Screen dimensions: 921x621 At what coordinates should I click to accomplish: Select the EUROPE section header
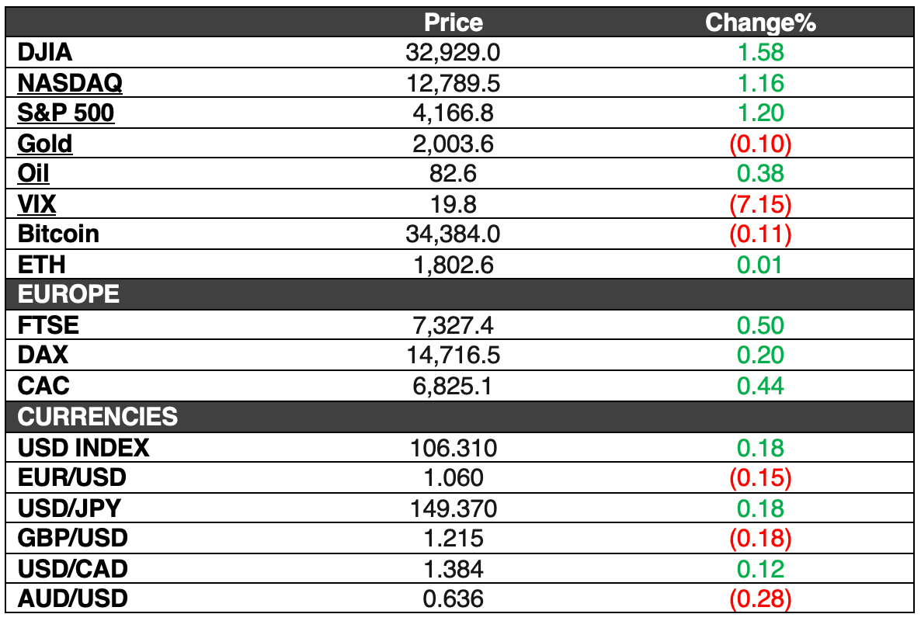pyautogui.click(x=68, y=294)
